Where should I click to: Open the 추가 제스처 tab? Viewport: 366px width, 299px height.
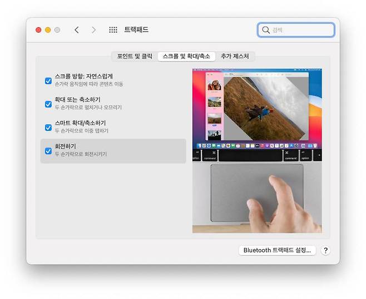(x=235, y=56)
